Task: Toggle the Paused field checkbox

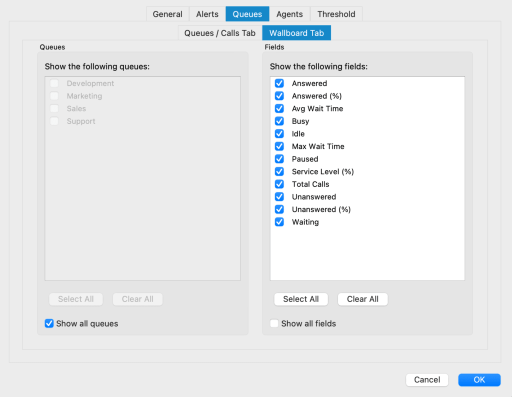Action: point(279,159)
